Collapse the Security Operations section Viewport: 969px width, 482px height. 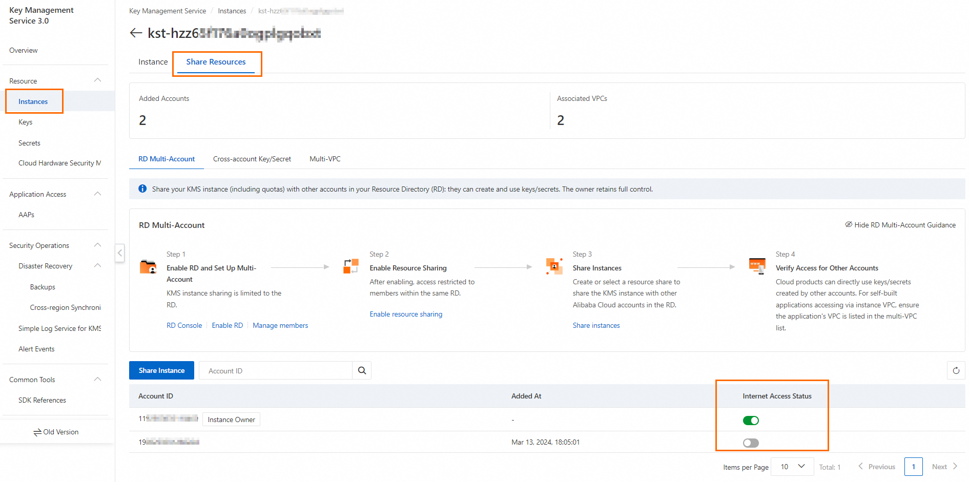click(x=98, y=245)
